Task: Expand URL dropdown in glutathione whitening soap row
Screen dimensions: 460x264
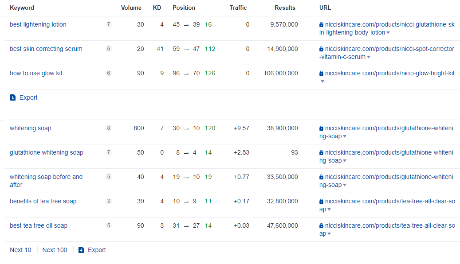Action: pyautogui.click(x=345, y=161)
